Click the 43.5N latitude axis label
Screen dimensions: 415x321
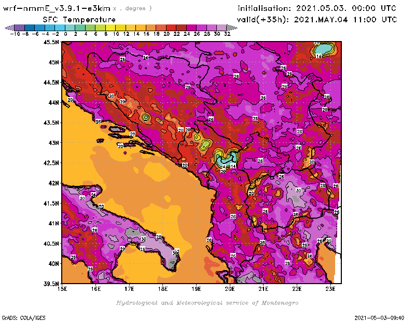click(51, 123)
